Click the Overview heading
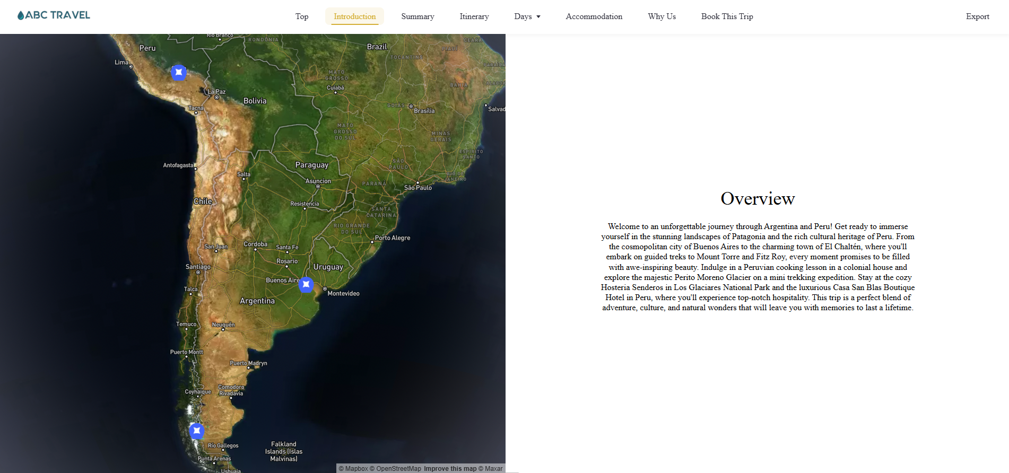Viewport: 1009px width, 473px height. pos(758,198)
